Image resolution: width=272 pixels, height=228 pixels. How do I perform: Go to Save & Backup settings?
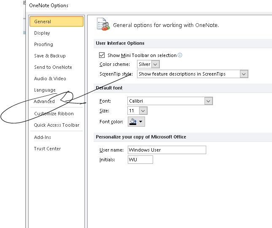tap(50, 56)
